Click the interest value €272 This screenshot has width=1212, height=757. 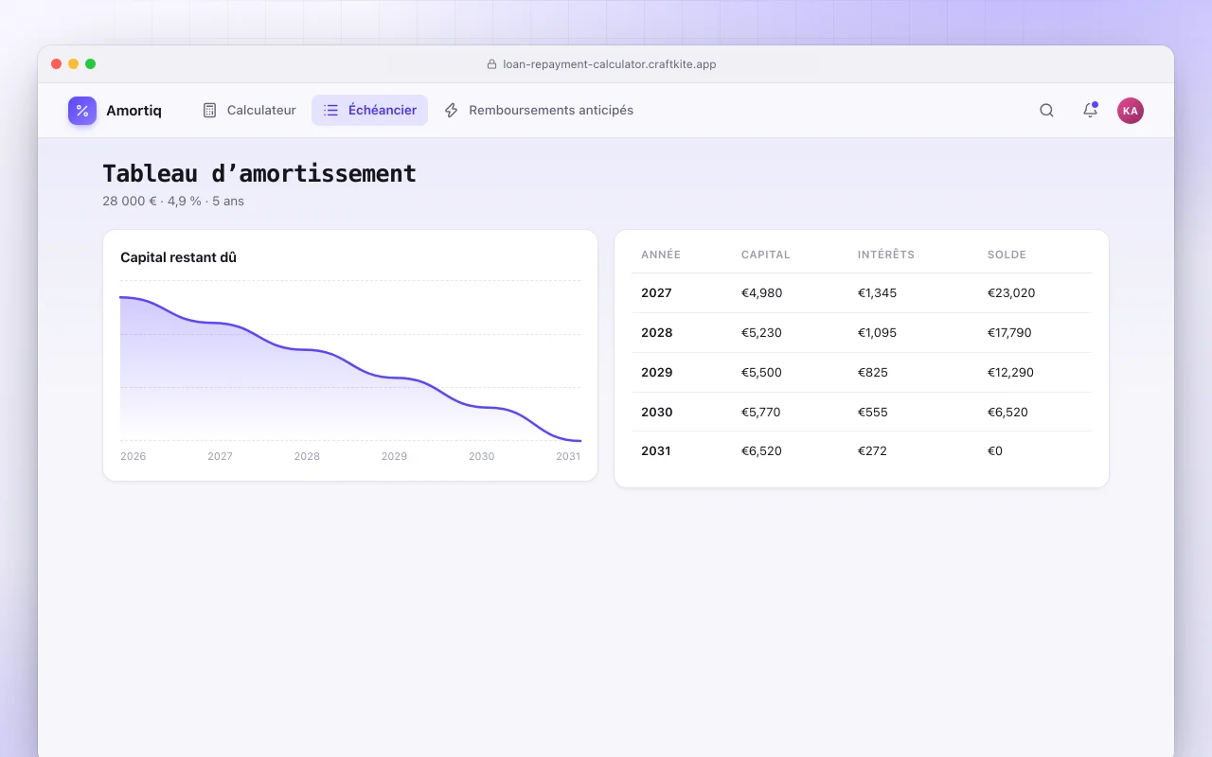(872, 451)
